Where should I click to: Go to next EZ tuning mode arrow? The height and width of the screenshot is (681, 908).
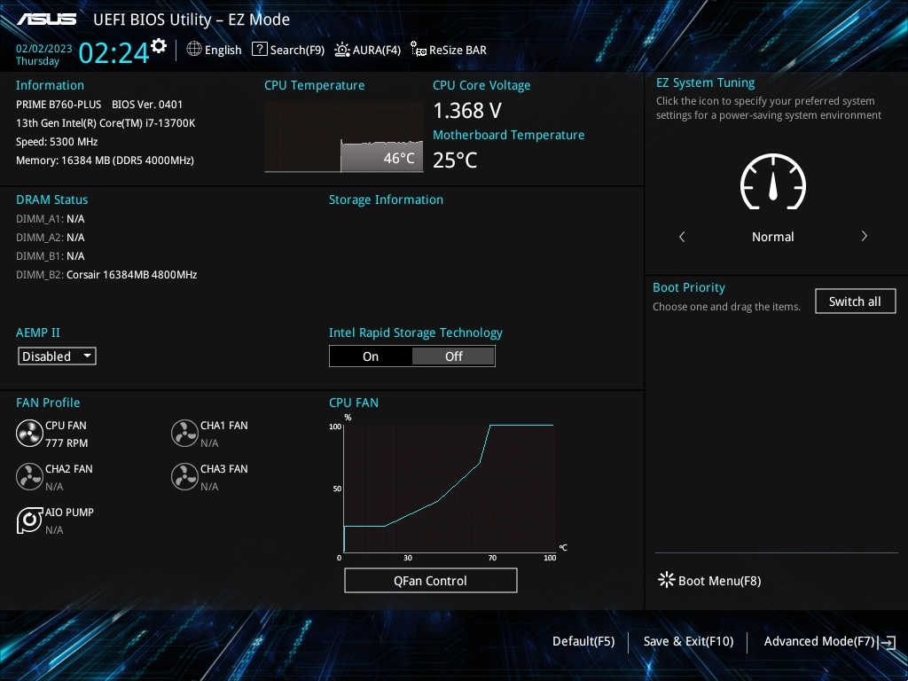(x=864, y=236)
